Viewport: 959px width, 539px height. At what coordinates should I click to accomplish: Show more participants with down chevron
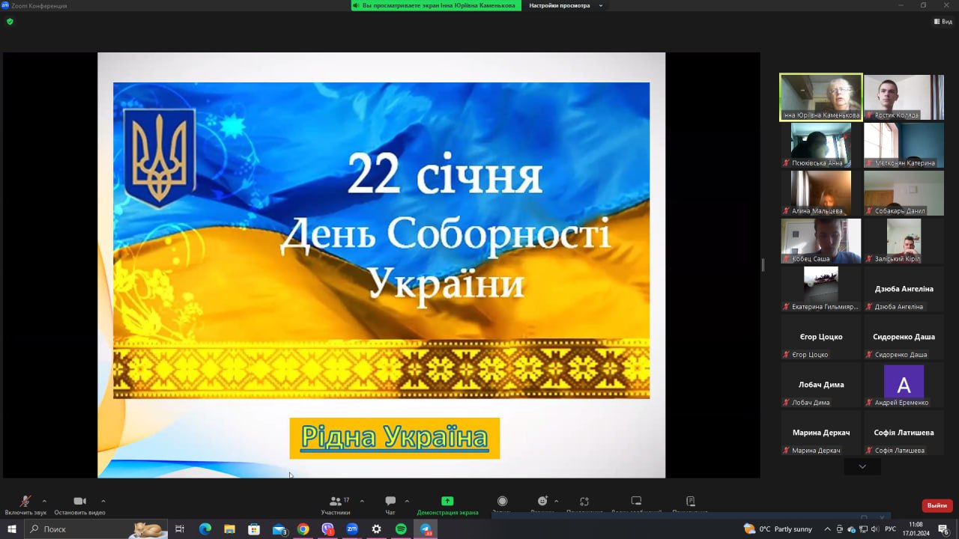pos(862,466)
